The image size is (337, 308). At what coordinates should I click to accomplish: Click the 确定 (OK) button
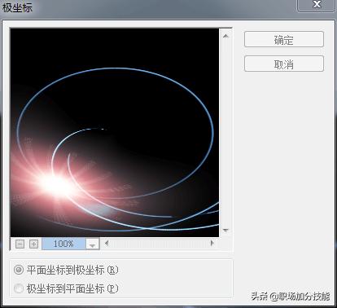284,39
